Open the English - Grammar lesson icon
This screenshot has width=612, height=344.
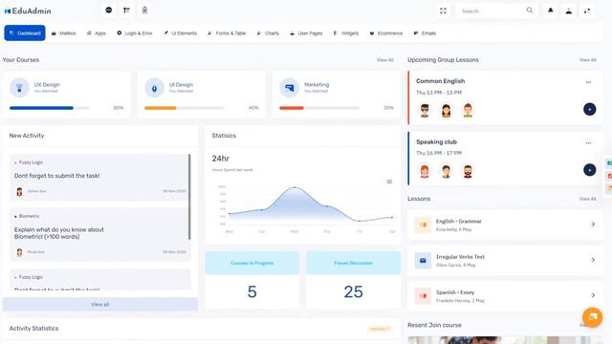click(423, 225)
